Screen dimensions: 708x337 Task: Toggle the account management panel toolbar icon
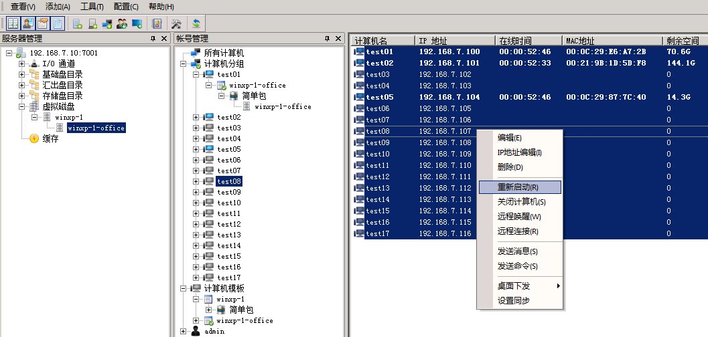[x=28, y=23]
